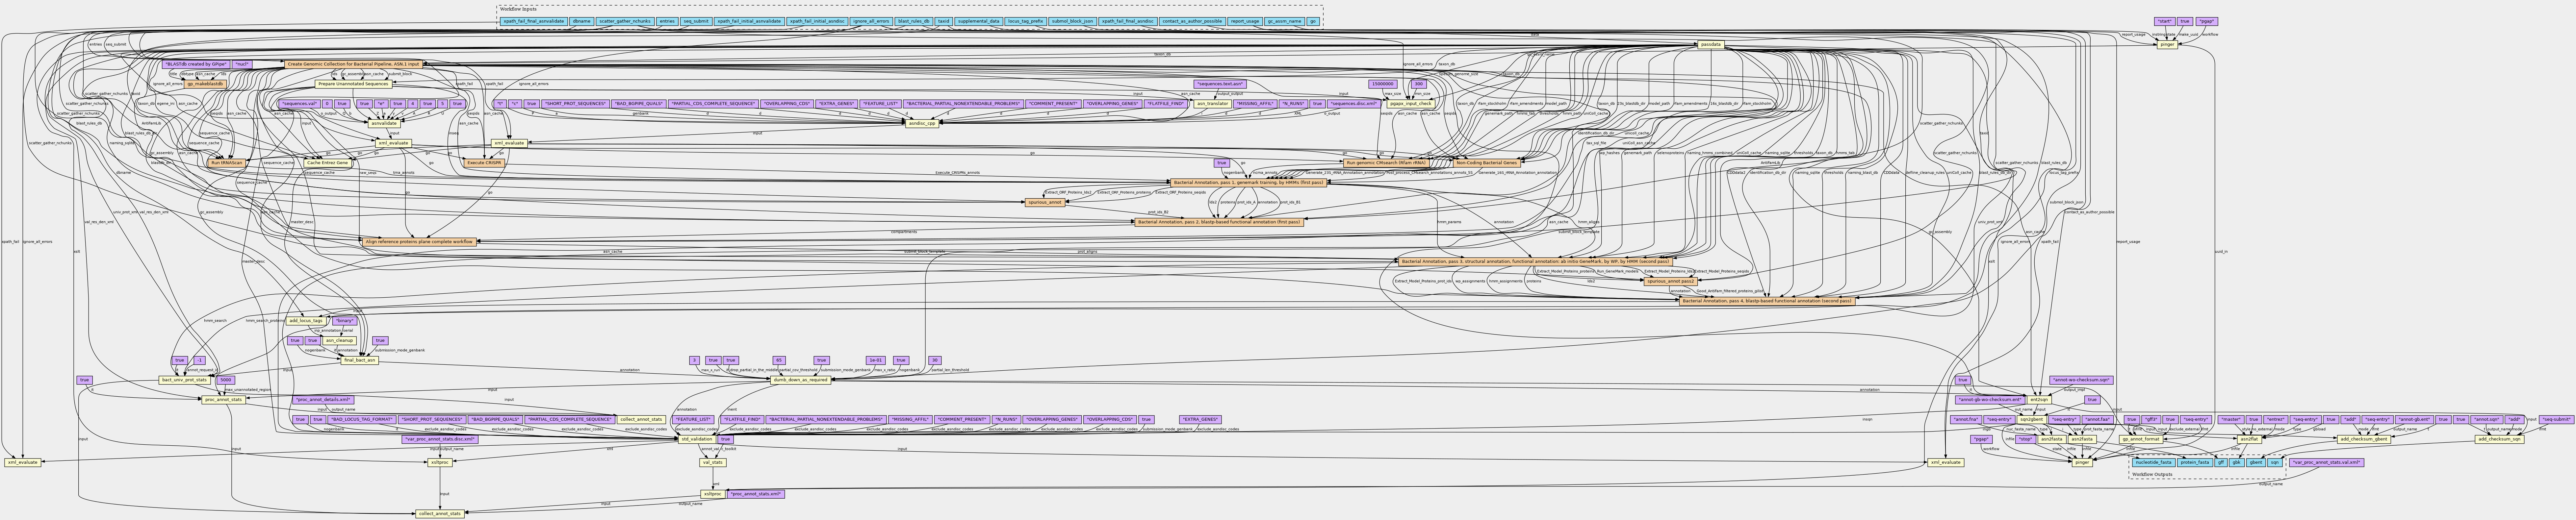Select the "proc_annot_details.xml" value node

(323, 400)
